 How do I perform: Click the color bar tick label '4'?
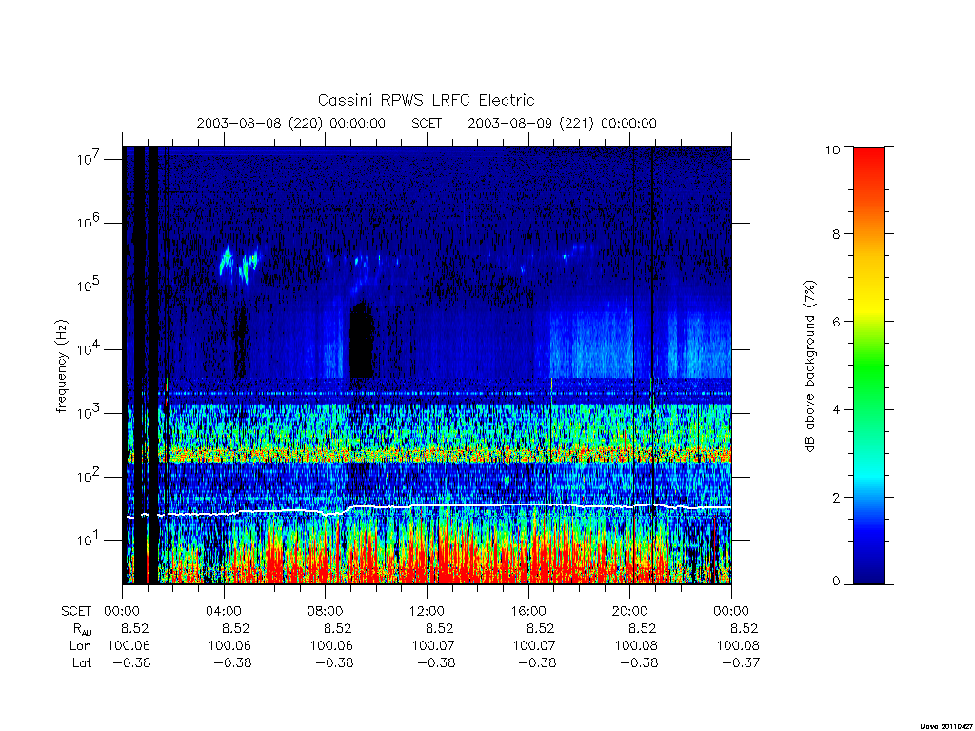coord(836,409)
